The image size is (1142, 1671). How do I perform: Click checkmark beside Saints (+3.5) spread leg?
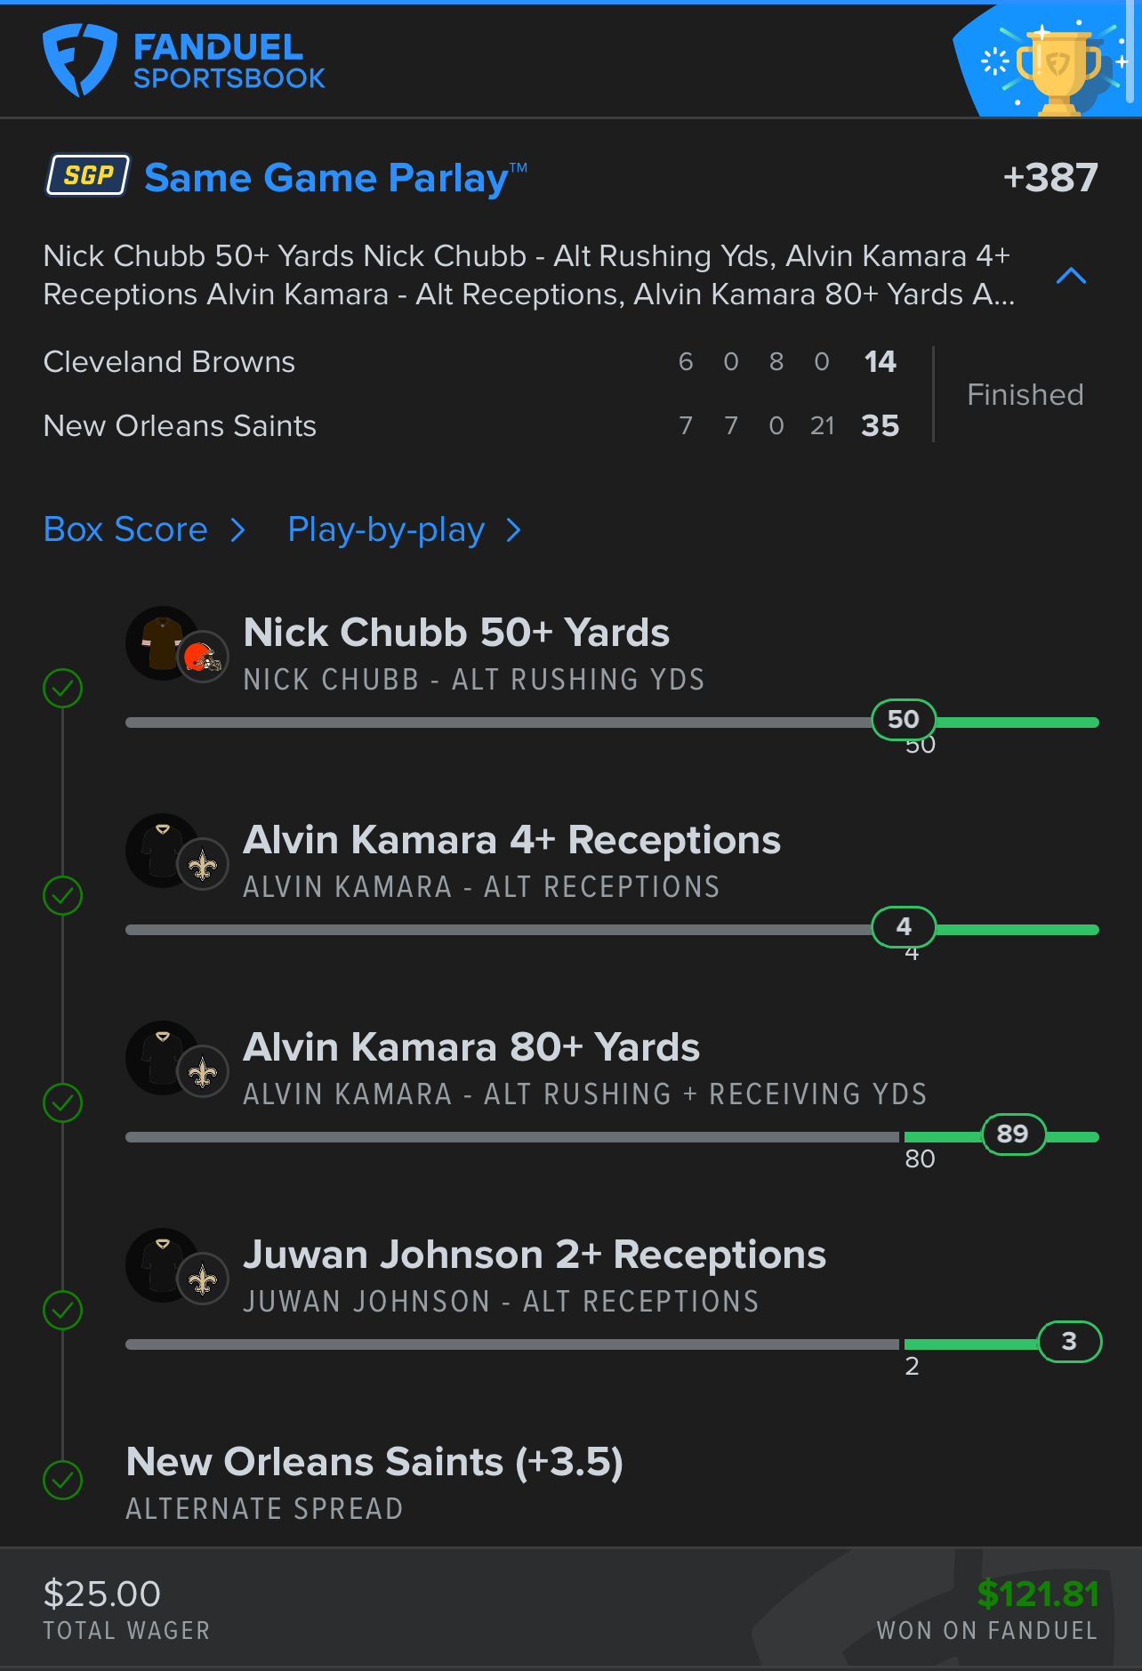point(63,1480)
